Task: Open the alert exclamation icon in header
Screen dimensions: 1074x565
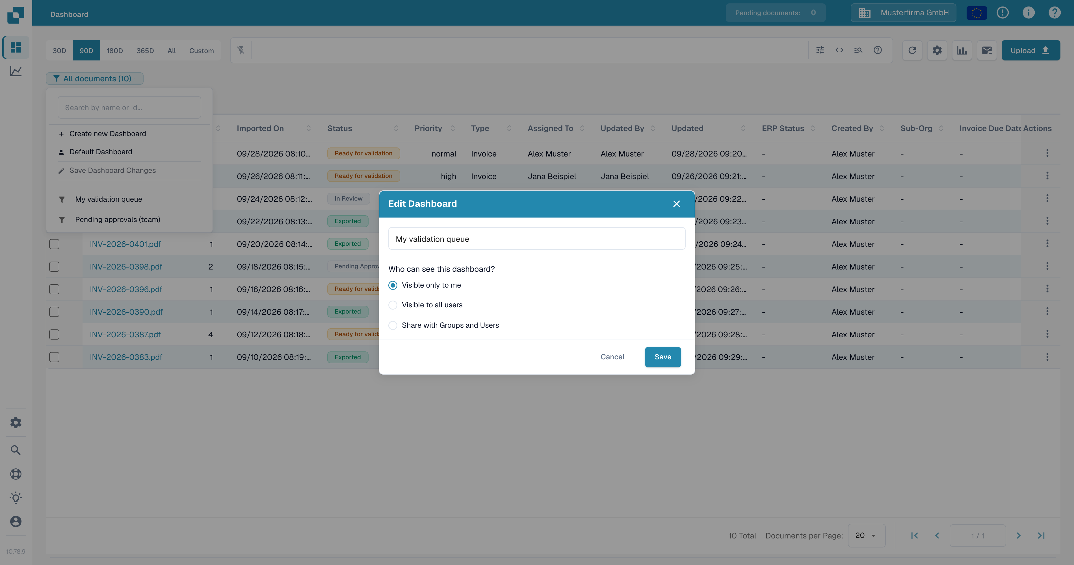Action: tap(1003, 13)
